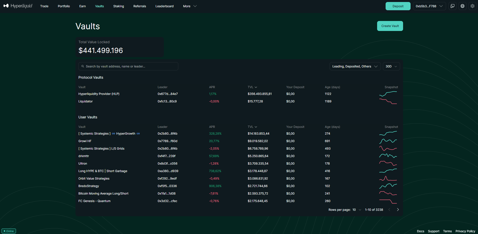Sort User Vaults by TVL

pos(252,127)
